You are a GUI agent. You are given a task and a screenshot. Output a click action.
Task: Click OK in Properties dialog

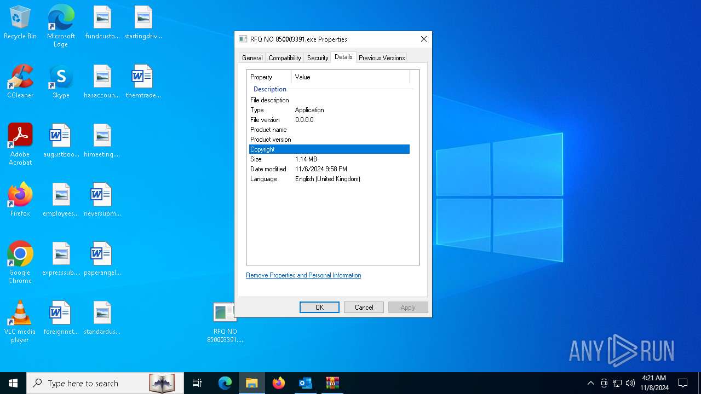(319, 308)
